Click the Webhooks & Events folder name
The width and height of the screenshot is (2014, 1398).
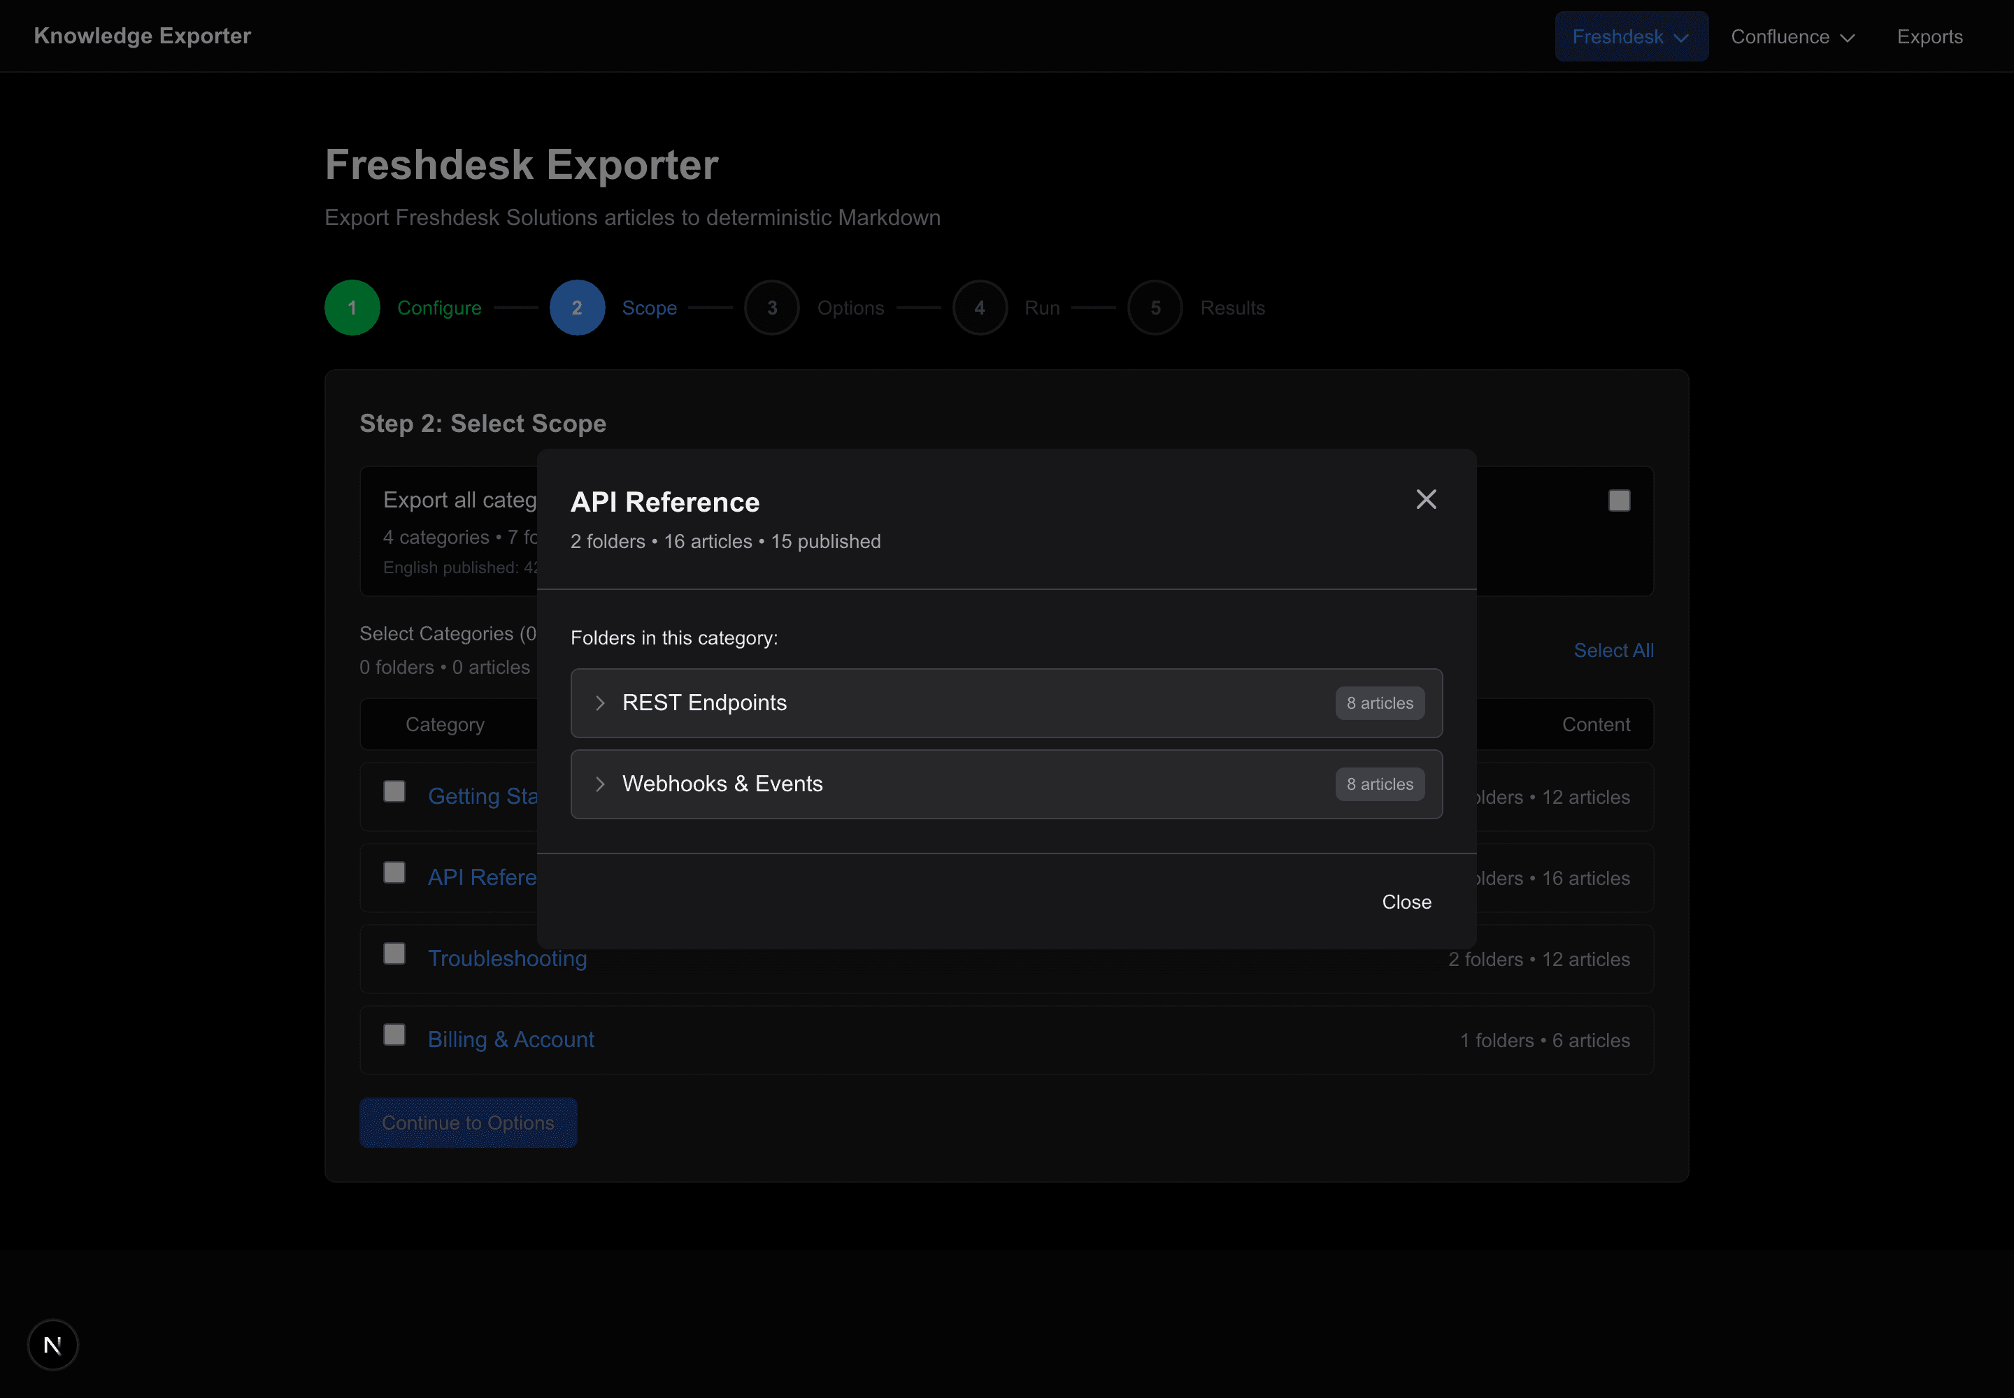coord(722,784)
